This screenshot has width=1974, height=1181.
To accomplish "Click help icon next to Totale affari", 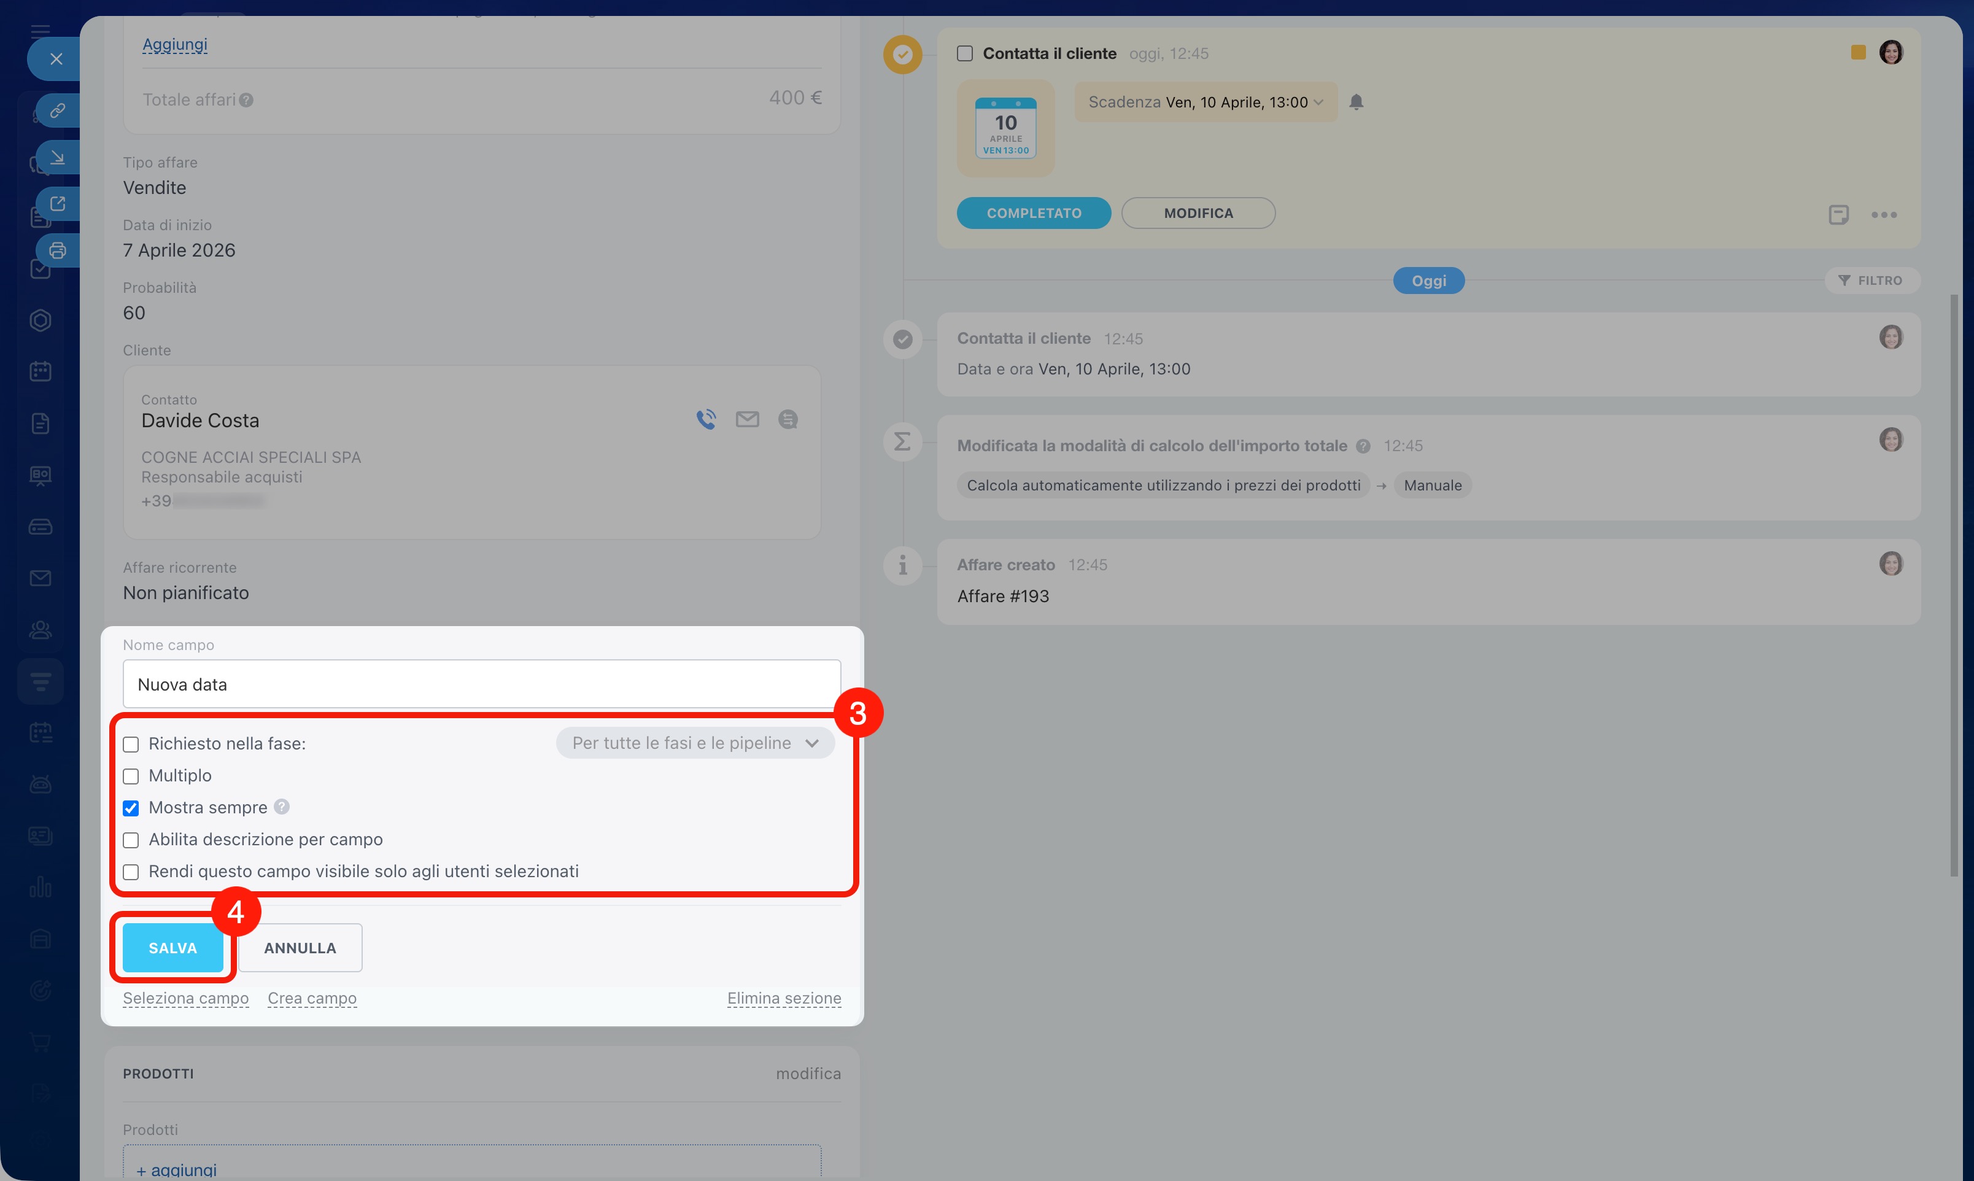I will click(247, 100).
